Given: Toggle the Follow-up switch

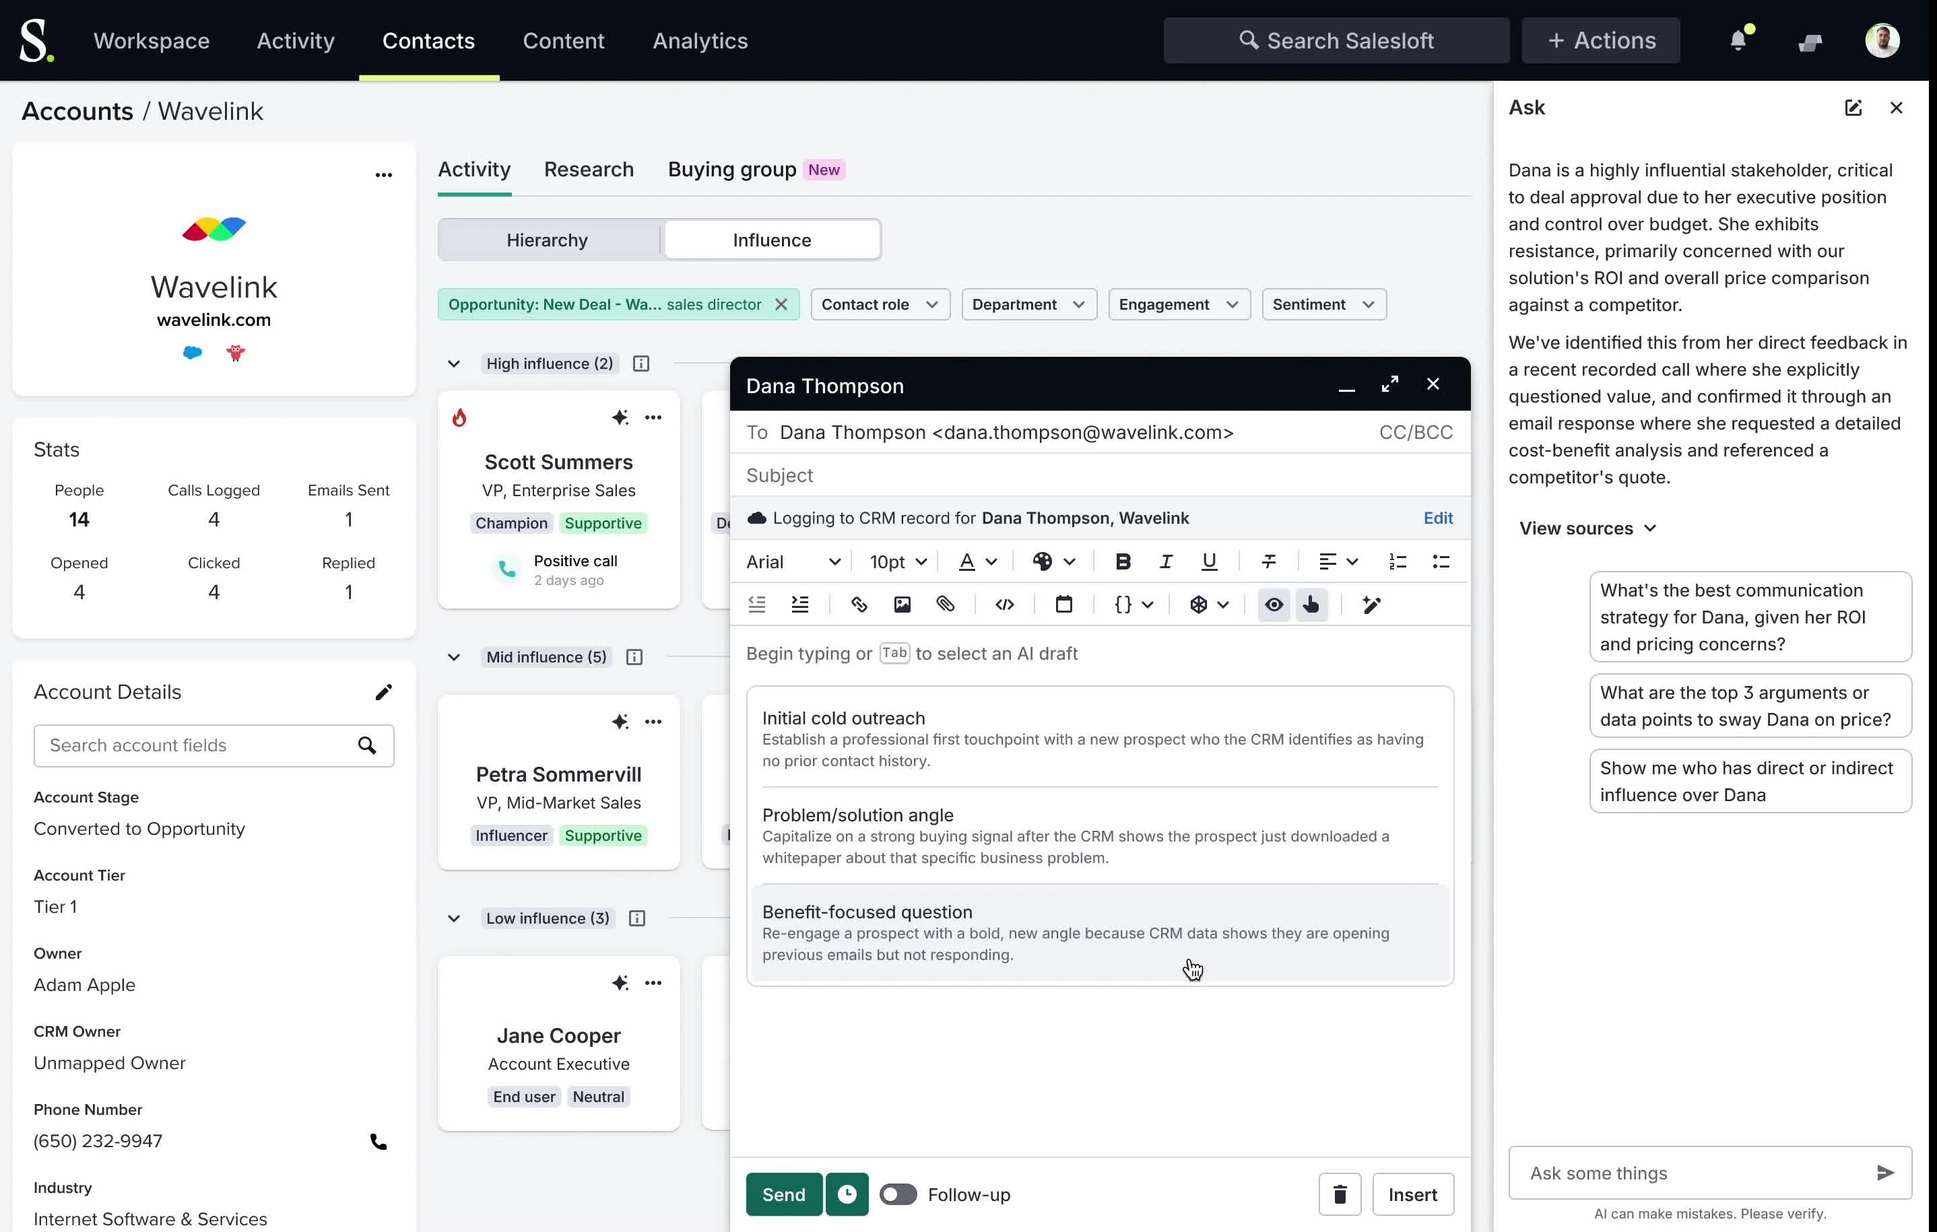Looking at the screenshot, I should click(x=898, y=1194).
